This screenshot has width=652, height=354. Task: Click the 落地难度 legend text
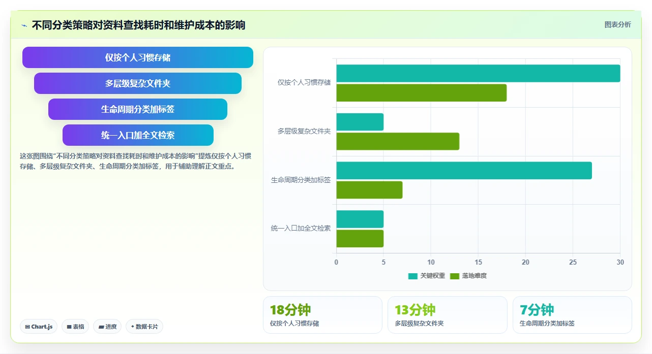475,276
